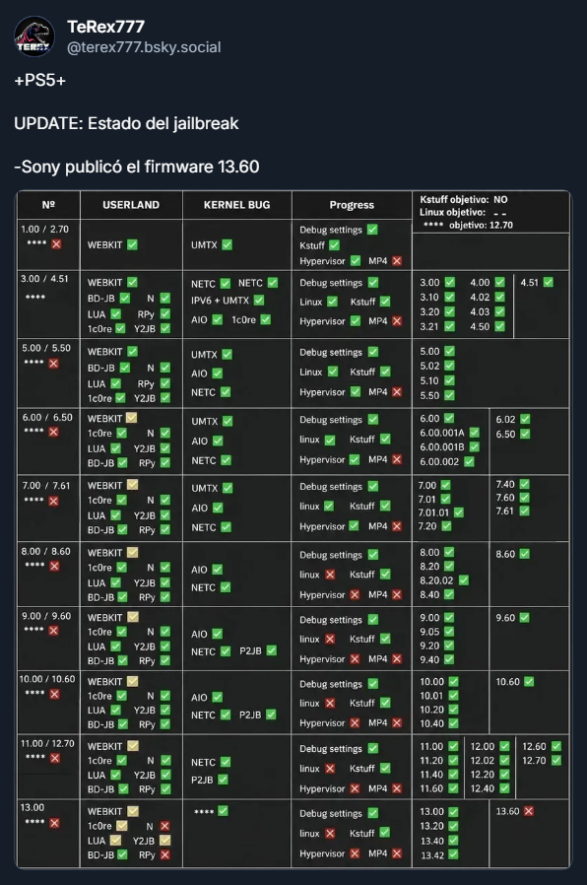Click the green check beside UMTX in the 1.00 row
The image size is (587, 885).
tap(227, 244)
